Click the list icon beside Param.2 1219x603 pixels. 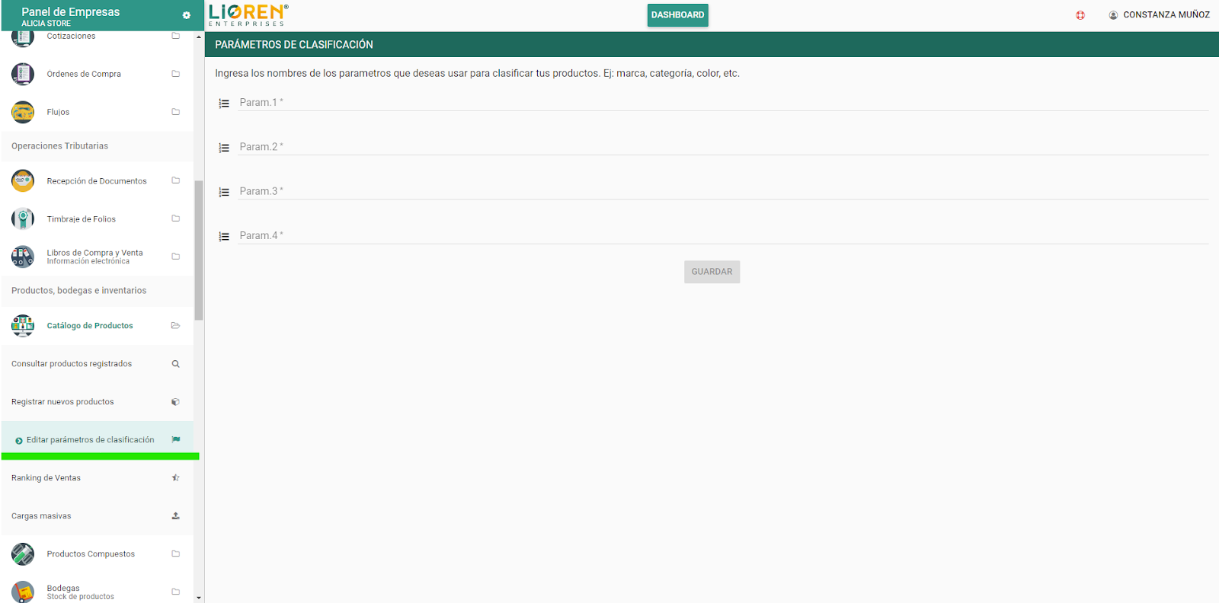(224, 148)
